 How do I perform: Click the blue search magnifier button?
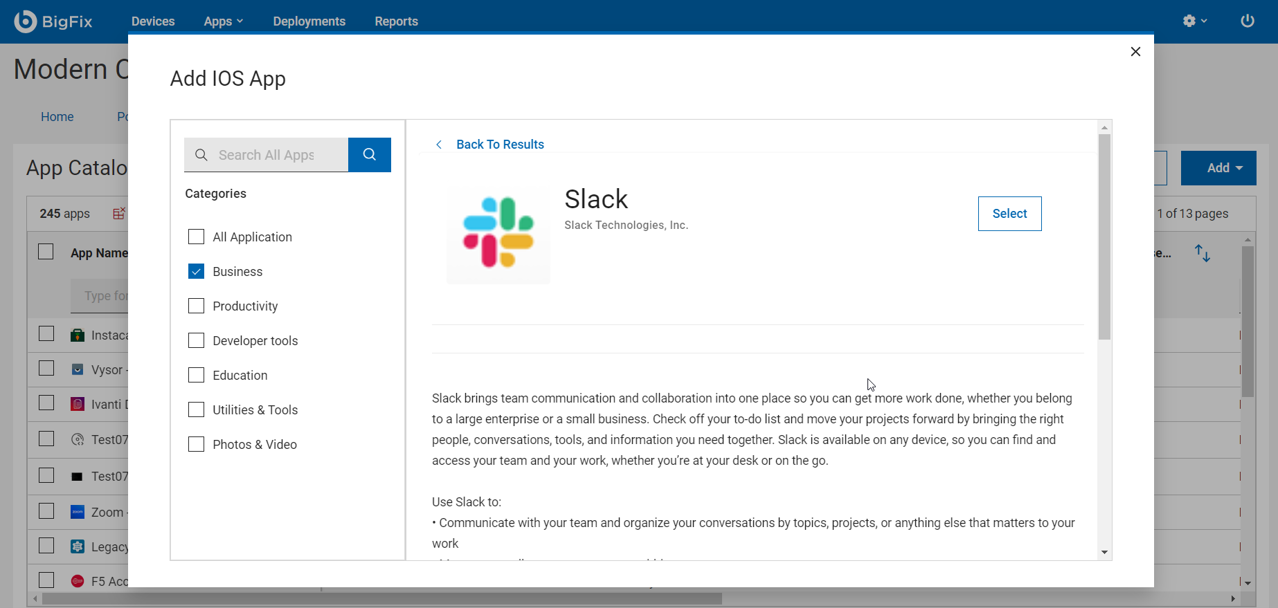(x=370, y=155)
